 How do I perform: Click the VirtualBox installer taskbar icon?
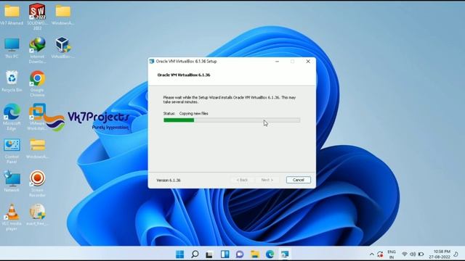285,254
